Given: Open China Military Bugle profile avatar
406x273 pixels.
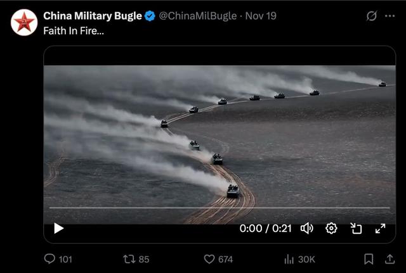Looking at the screenshot, I should tap(24, 23).
